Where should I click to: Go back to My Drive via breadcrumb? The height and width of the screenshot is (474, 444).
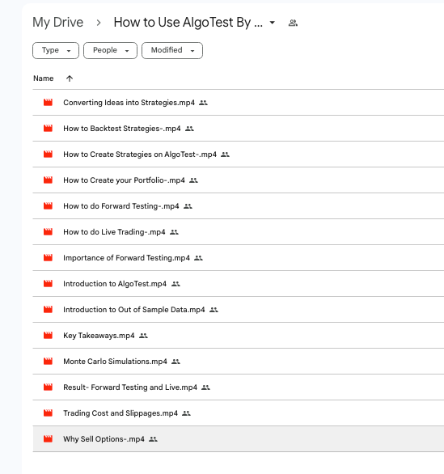click(57, 23)
